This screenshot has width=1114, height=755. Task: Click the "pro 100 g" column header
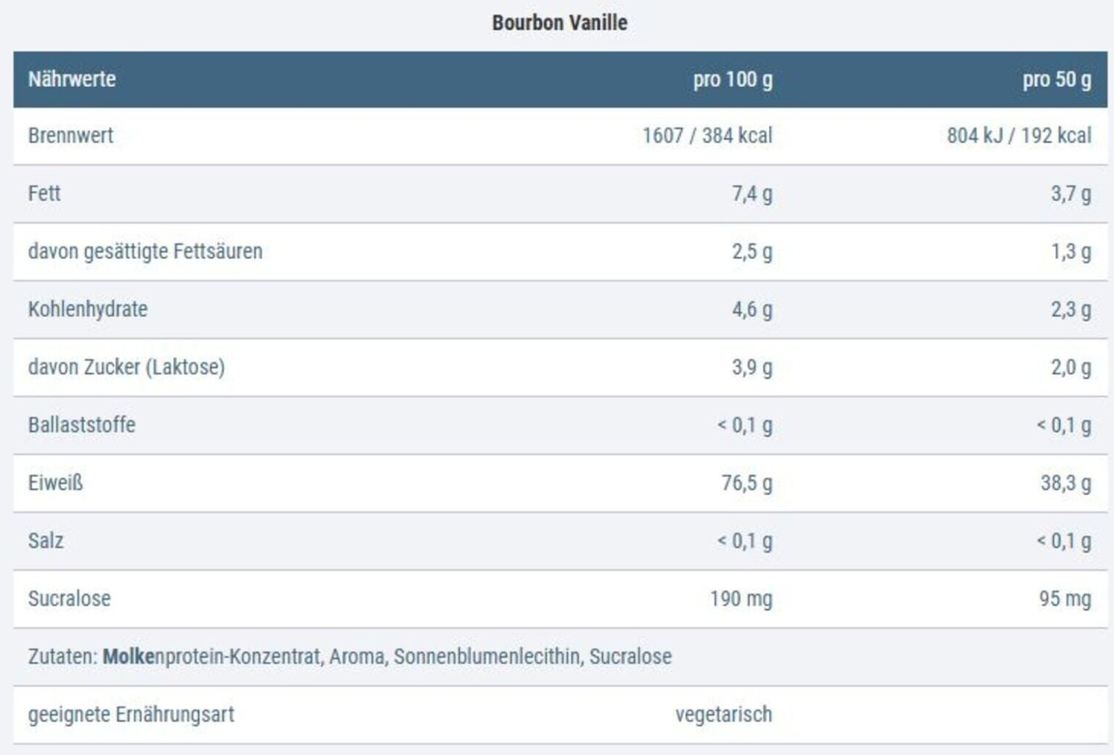click(x=732, y=79)
